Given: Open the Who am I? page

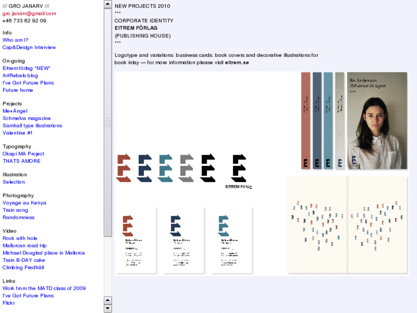Looking at the screenshot, I should [15, 40].
